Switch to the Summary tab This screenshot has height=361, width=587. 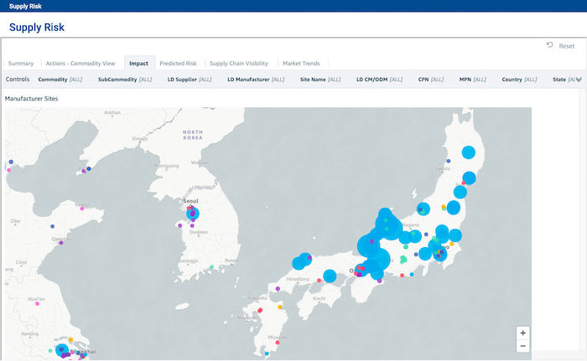21,63
